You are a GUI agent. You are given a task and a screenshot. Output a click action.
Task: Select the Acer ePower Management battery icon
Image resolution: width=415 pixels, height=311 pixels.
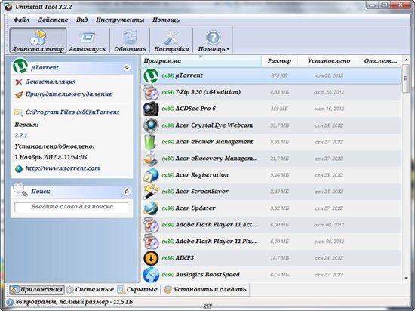(151, 142)
